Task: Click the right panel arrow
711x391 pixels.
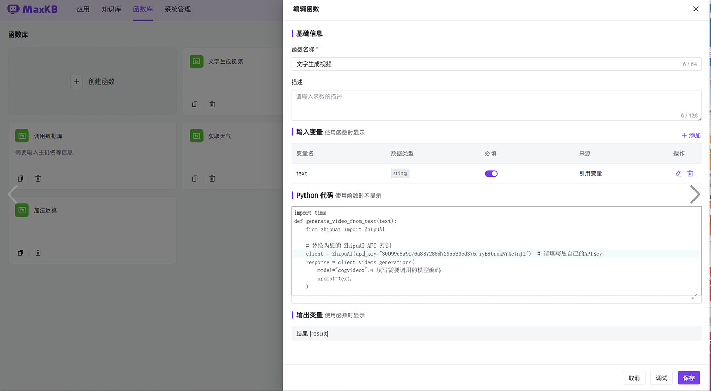Action: pyautogui.click(x=695, y=194)
